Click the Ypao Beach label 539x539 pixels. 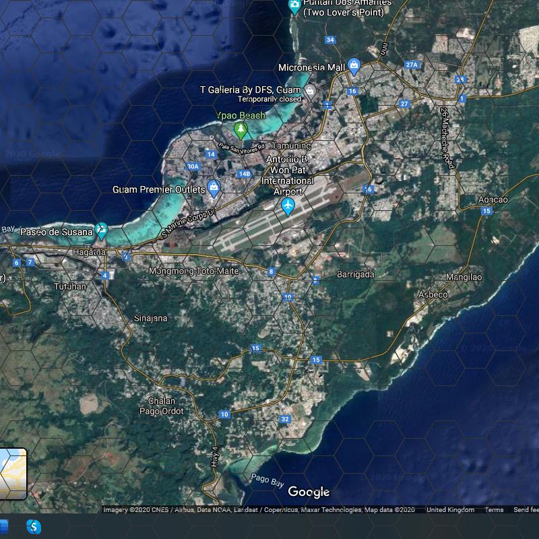coord(241,115)
